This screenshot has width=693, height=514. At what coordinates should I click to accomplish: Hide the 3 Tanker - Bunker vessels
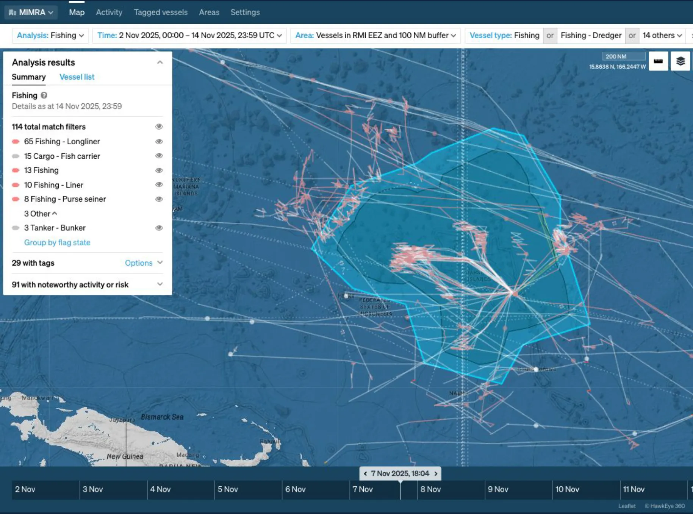click(159, 228)
